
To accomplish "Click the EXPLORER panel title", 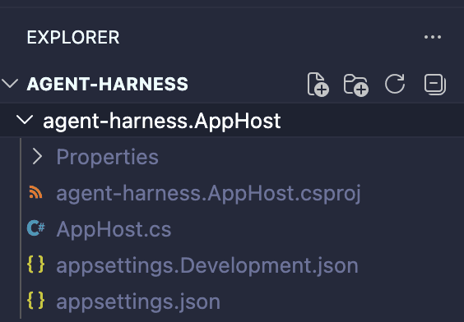I will [73, 37].
